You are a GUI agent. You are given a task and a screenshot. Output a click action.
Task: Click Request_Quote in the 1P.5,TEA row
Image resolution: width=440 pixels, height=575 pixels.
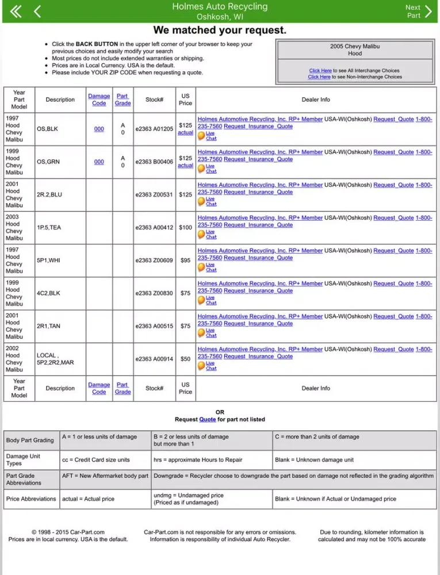393,218
